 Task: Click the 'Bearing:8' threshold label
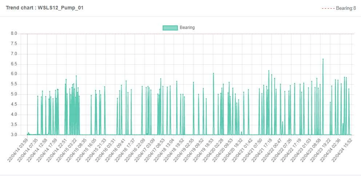pos(346,8)
